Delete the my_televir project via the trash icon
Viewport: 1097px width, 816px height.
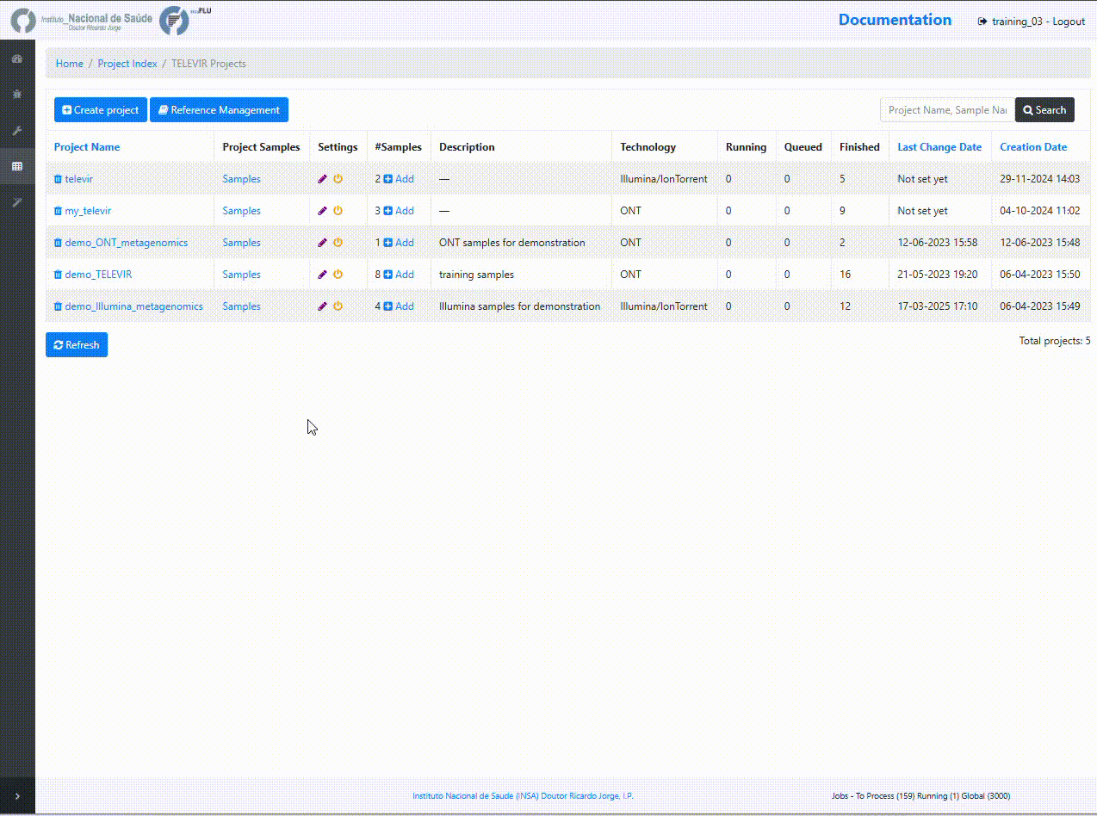(58, 211)
